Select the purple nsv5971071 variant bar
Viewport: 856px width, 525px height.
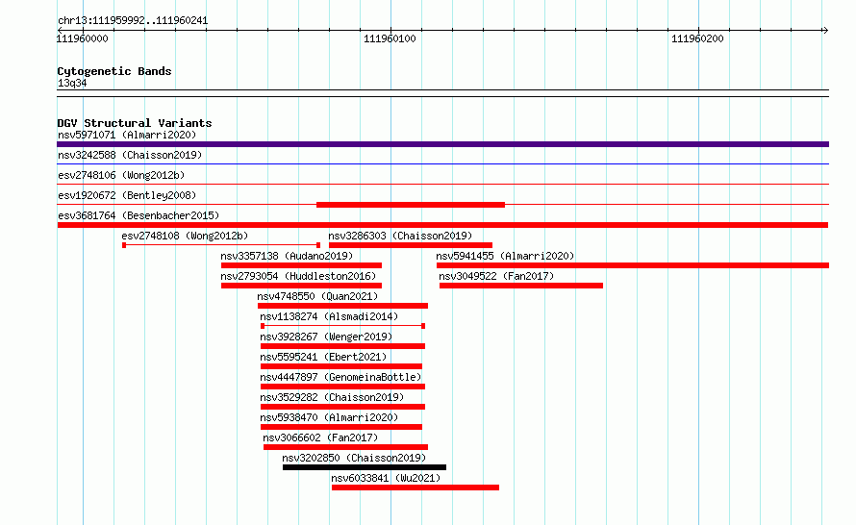pos(442,144)
